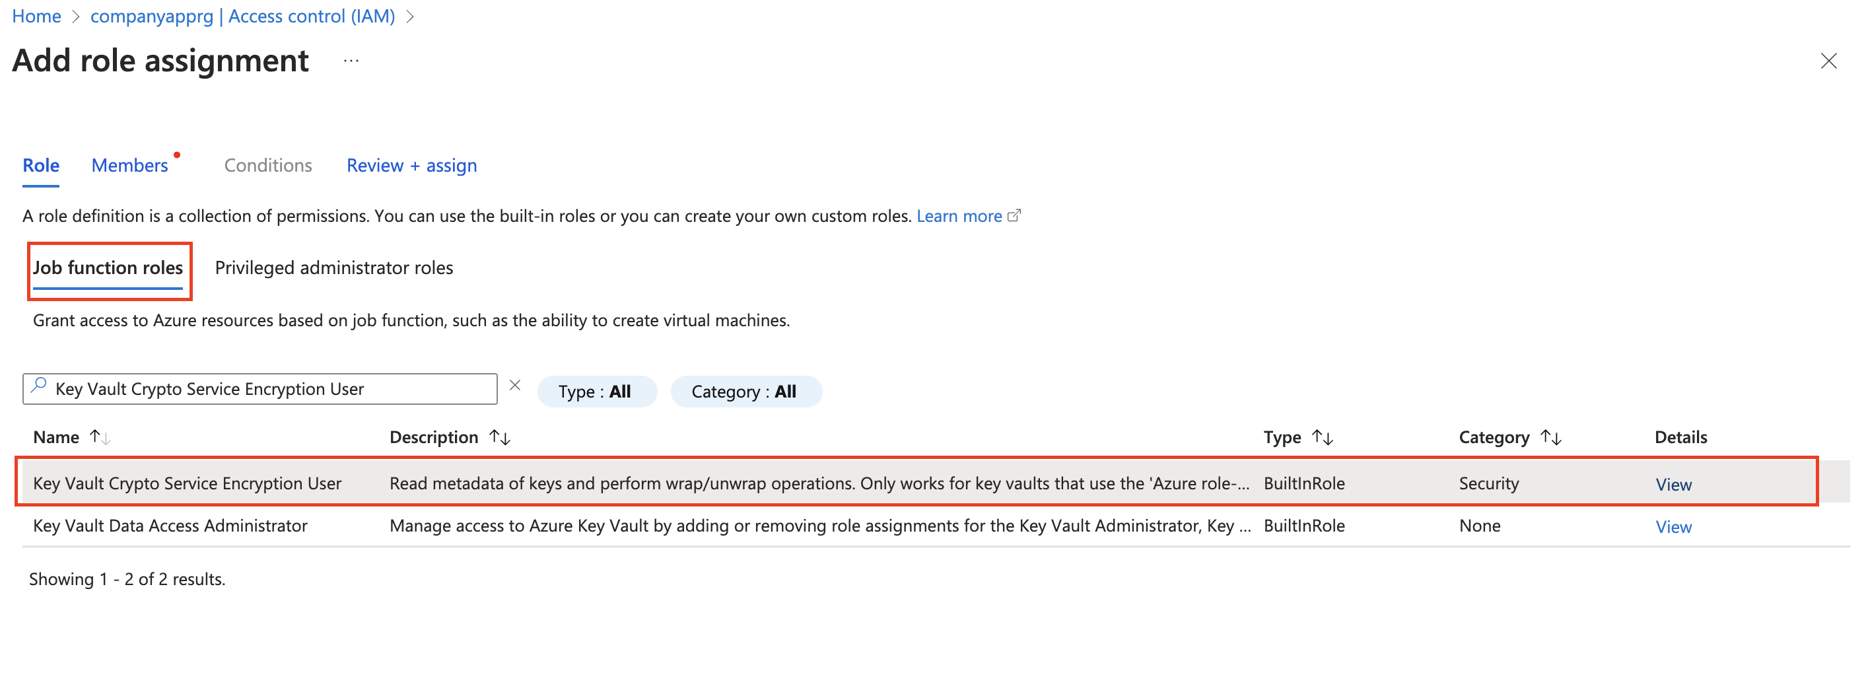
Task: Open the Category : All filter
Action: (x=745, y=392)
